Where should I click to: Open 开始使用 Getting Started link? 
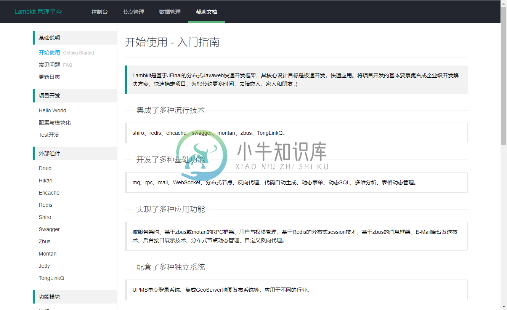click(66, 53)
